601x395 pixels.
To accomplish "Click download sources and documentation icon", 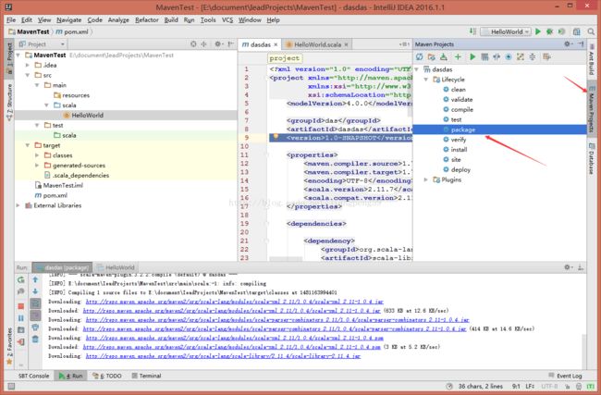I will point(444,56).
